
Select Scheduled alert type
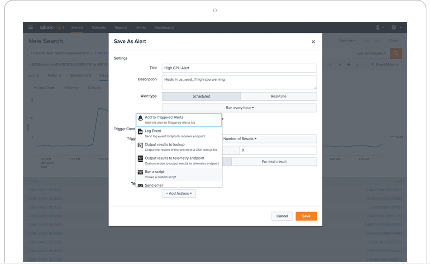[201, 96]
